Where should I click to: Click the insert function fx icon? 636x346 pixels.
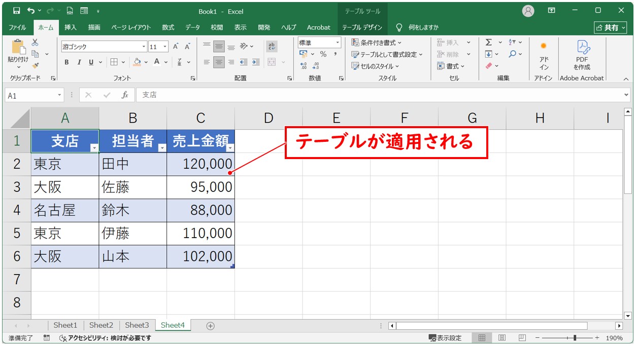[x=124, y=95]
